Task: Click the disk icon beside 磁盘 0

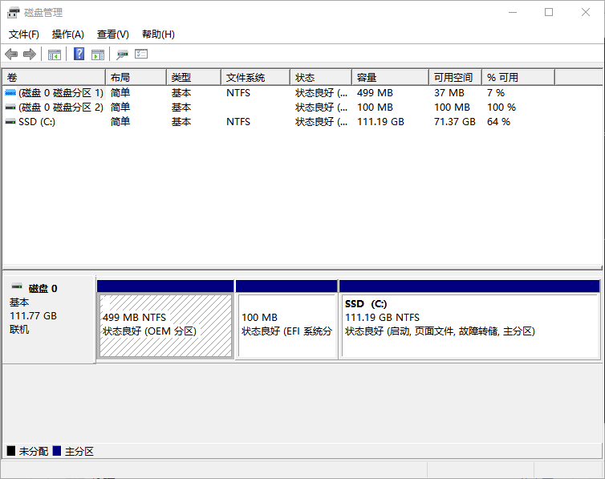Action: [17, 286]
